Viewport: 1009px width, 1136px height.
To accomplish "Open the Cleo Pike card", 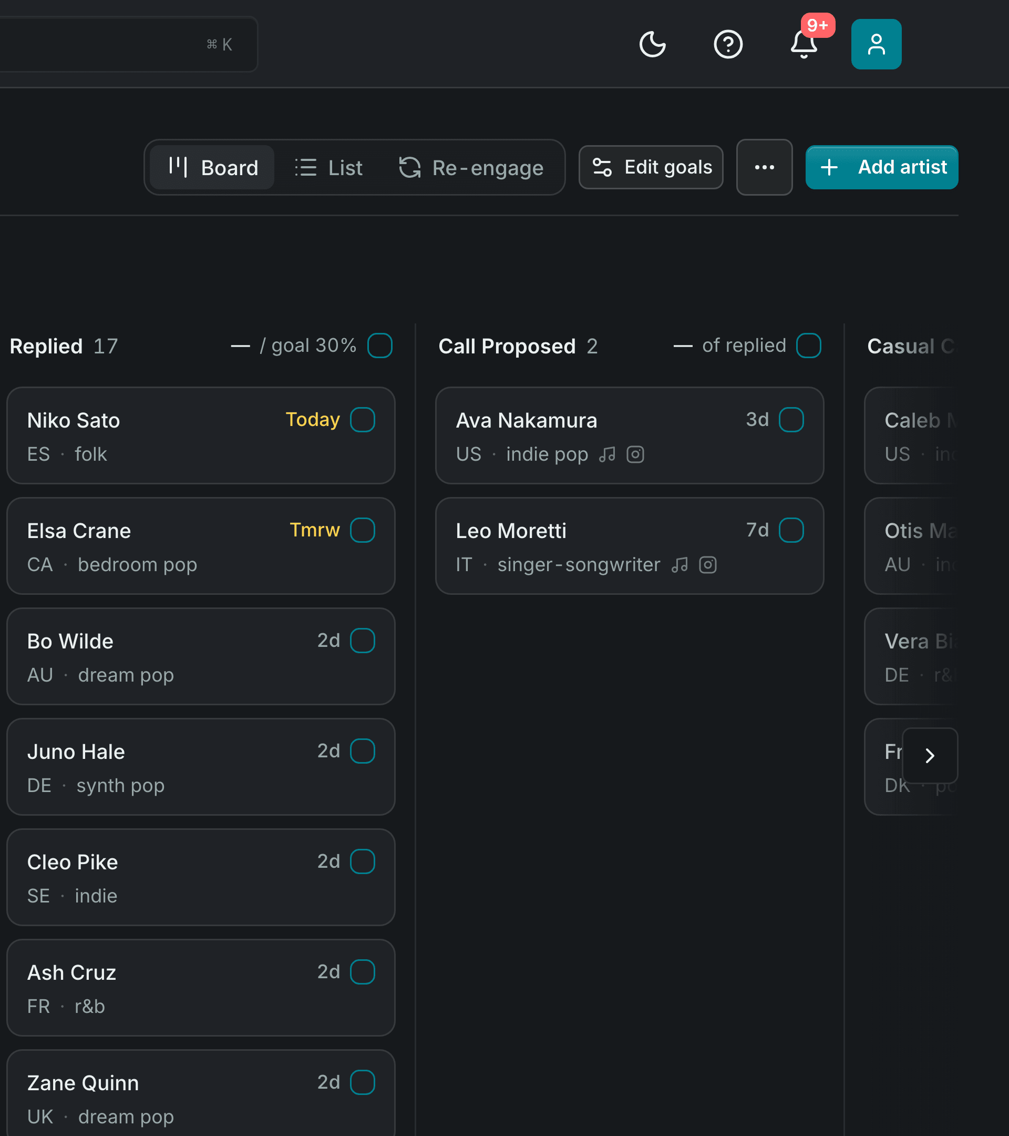I will (x=201, y=878).
